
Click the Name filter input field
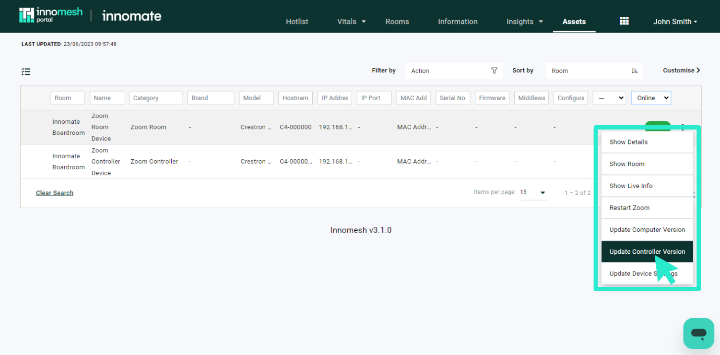(106, 97)
